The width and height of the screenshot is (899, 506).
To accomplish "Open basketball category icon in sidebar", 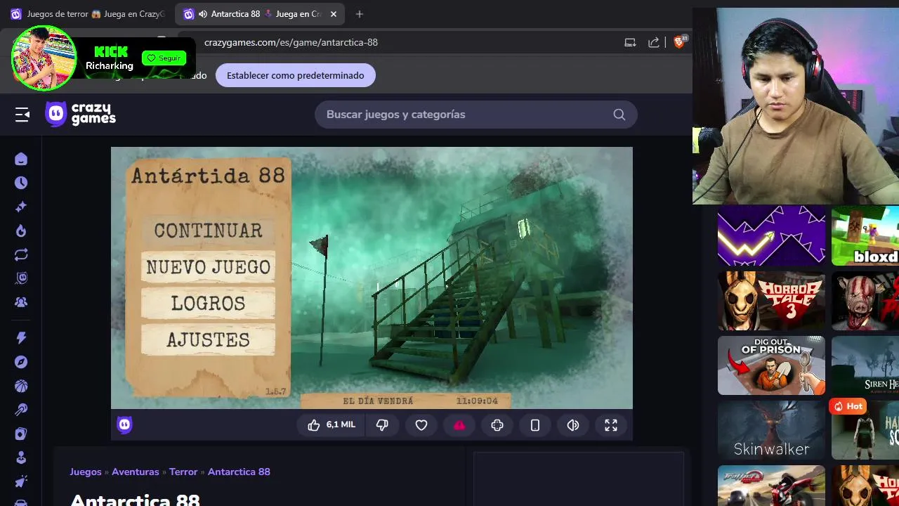I will (x=21, y=386).
